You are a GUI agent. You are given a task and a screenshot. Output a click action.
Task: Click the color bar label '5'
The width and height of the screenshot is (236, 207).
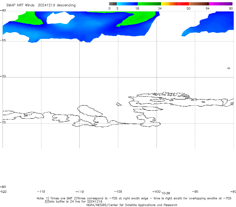click(x=117, y=8)
